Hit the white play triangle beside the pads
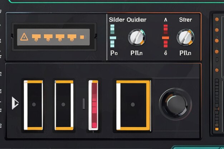224x149 pixels. 15,103
